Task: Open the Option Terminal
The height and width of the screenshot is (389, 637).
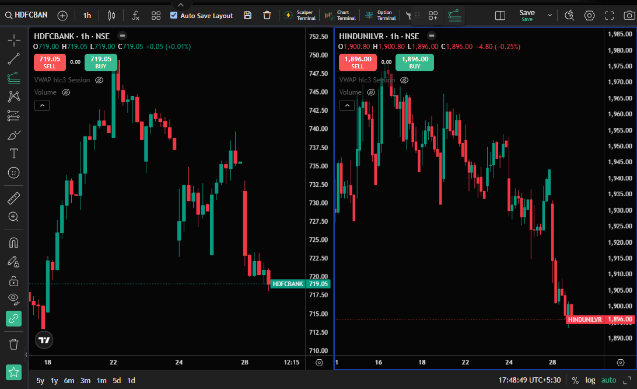Action: coord(381,15)
